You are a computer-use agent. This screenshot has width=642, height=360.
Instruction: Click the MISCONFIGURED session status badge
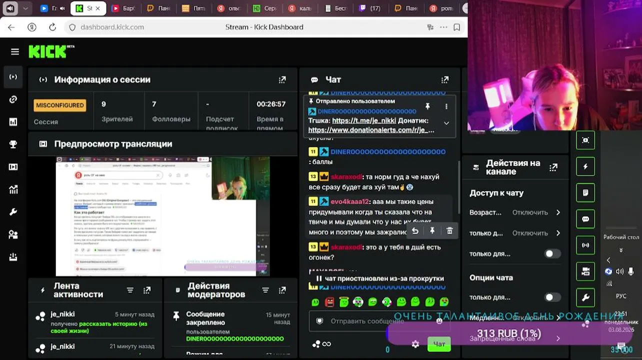pos(60,105)
